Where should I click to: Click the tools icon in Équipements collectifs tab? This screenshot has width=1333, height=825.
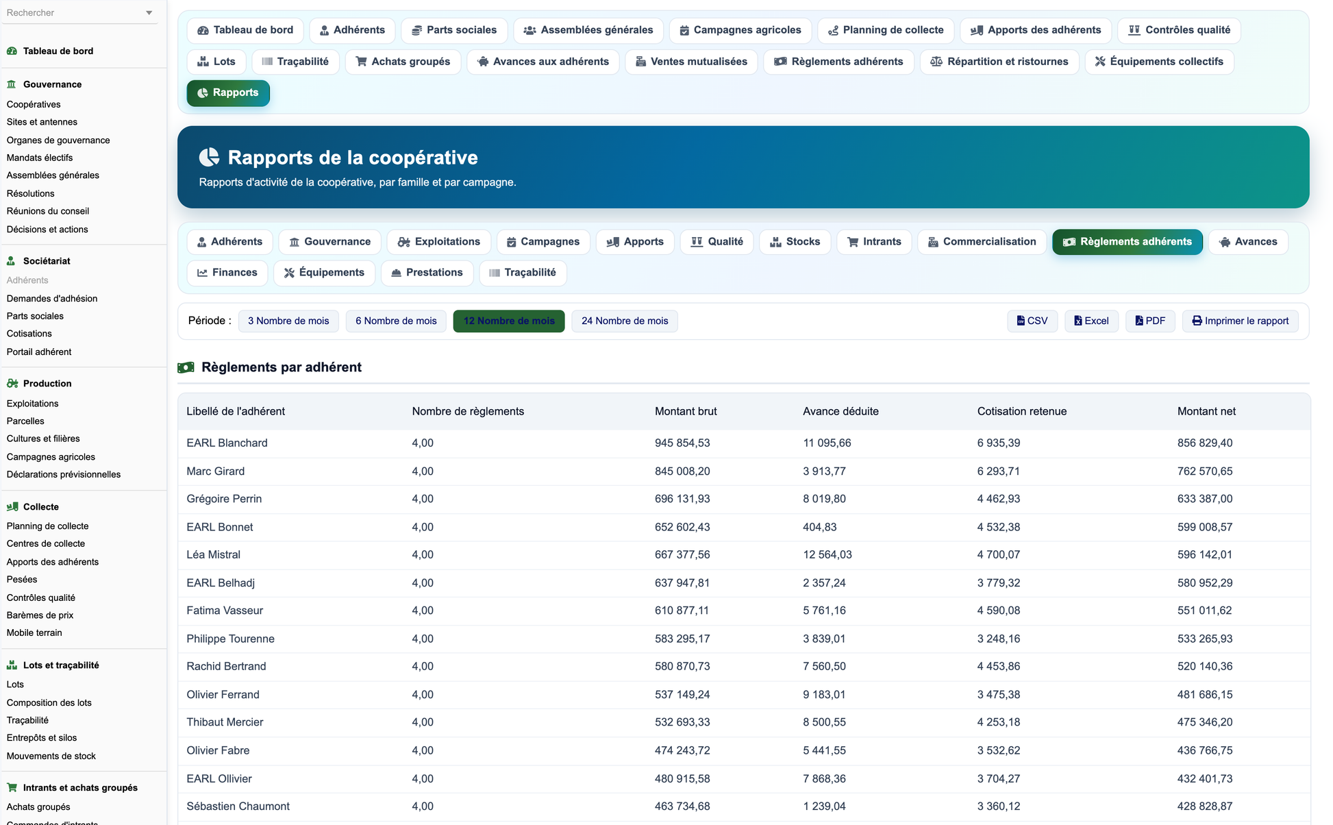[1100, 62]
